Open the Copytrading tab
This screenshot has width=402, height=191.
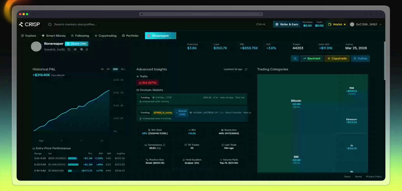tap(105, 36)
